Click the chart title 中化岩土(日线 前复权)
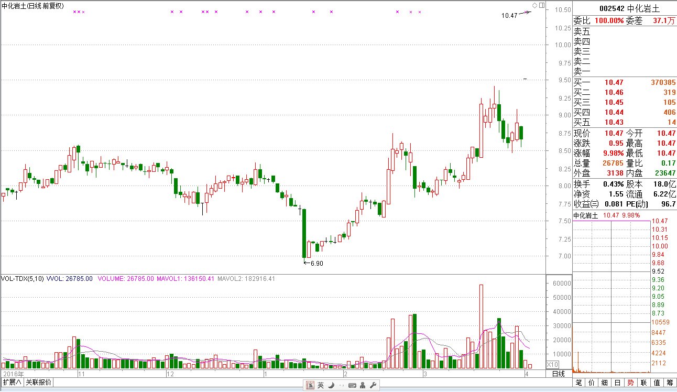The width and height of the screenshot is (677, 392). [x=33, y=6]
